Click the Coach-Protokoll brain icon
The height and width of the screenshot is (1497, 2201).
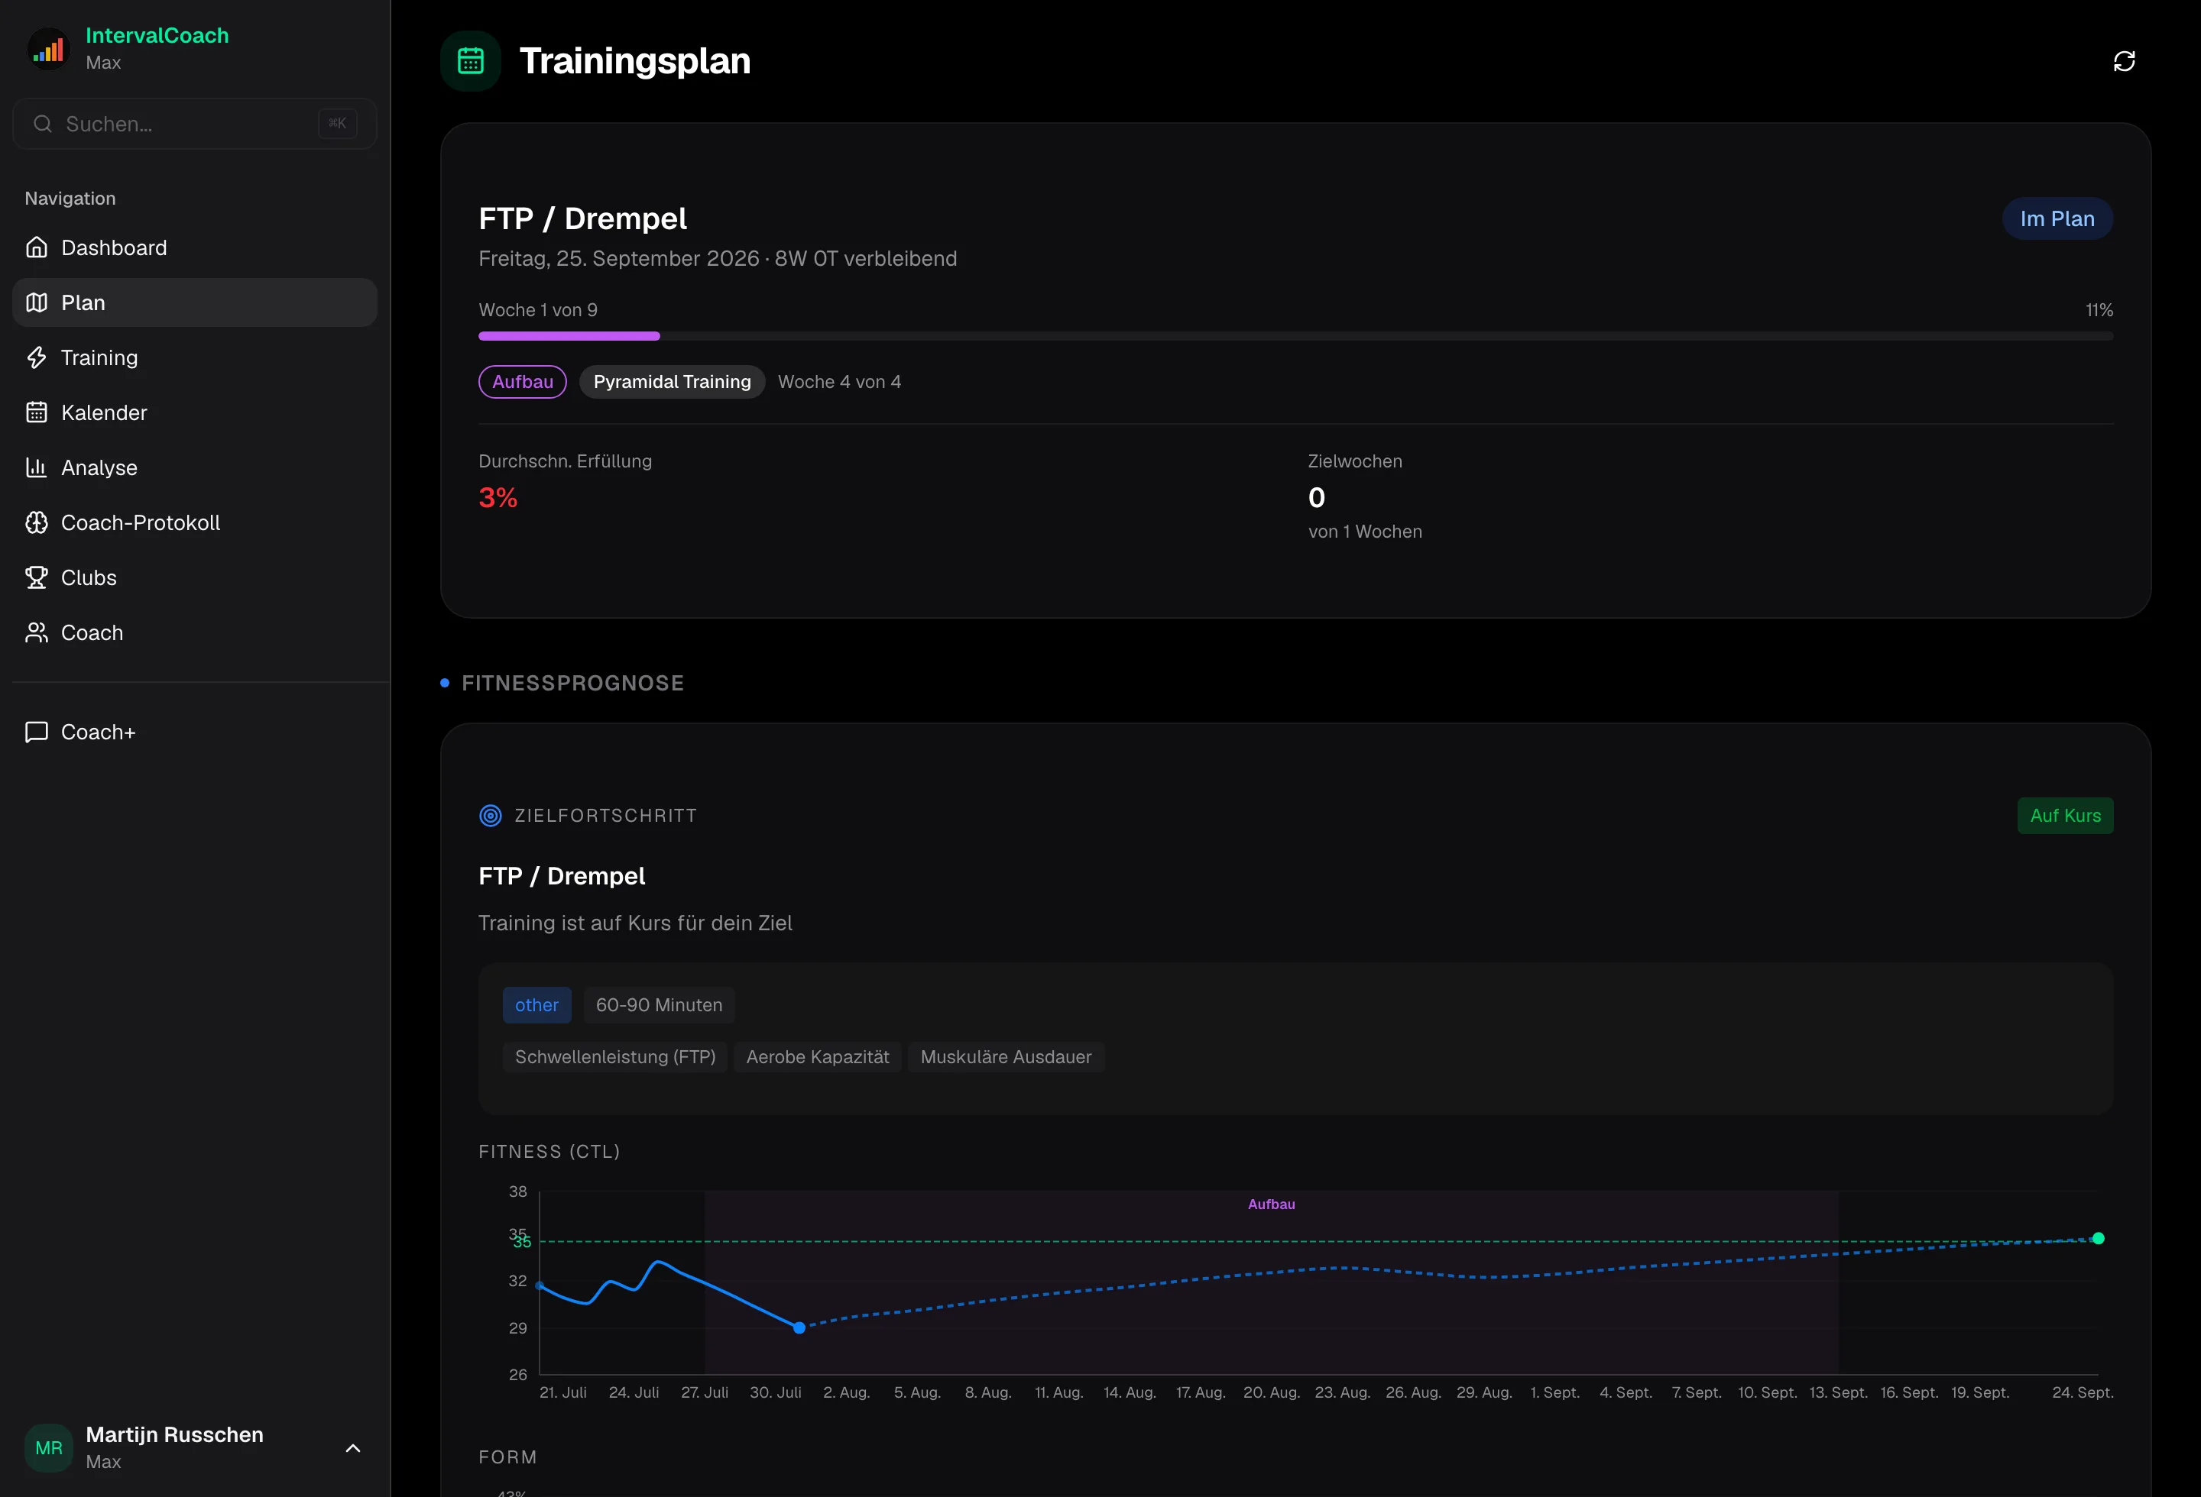37,522
